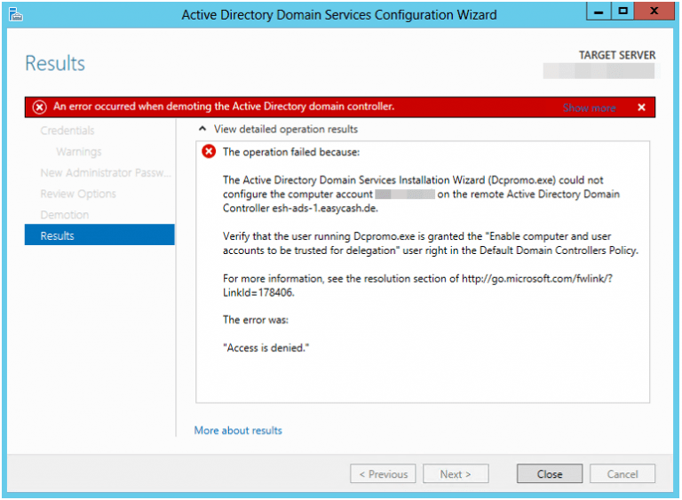Minimize the wizard window

[x=599, y=11]
